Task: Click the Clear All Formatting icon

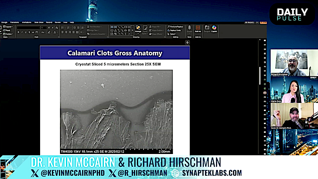Action: pyautogui.click(x=56, y=28)
